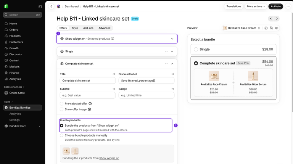Click the Orders icon in sidebar
Screen dimensions: 293x164
(x=6, y=30)
